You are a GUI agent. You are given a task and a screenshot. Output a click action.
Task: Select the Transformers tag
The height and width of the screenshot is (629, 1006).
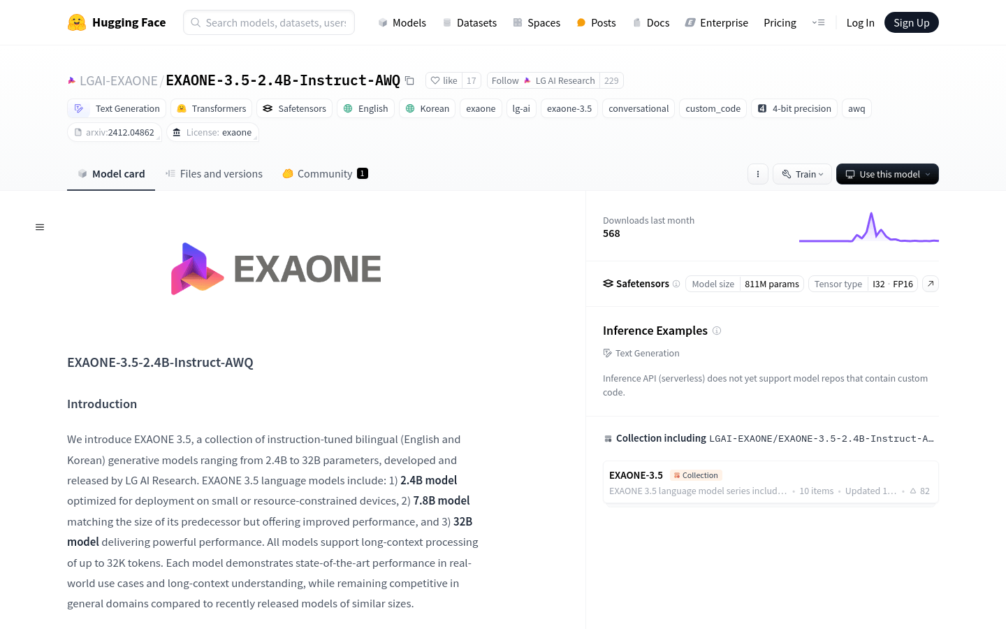click(x=211, y=108)
